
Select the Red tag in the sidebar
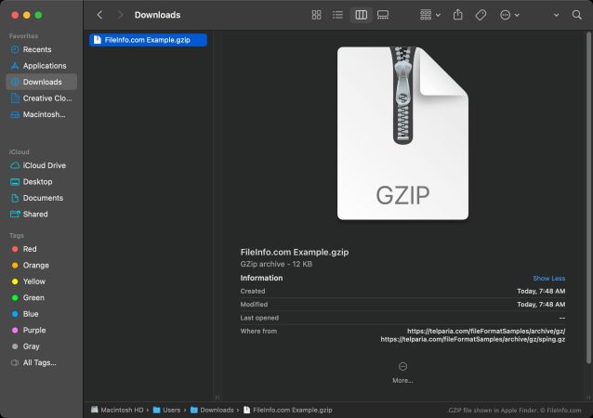pos(30,249)
